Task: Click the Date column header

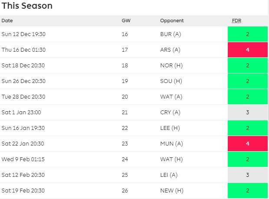Action: [7, 20]
